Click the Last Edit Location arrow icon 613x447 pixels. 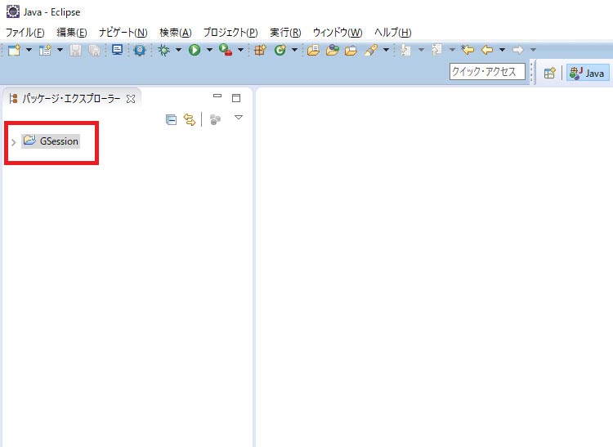point(468,50)
